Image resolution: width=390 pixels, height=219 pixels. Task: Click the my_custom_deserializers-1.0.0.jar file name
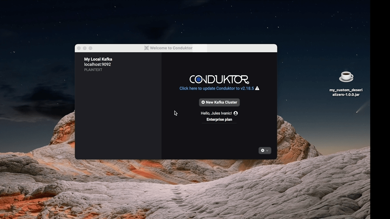pyautogui.click(x=346, y=92)
